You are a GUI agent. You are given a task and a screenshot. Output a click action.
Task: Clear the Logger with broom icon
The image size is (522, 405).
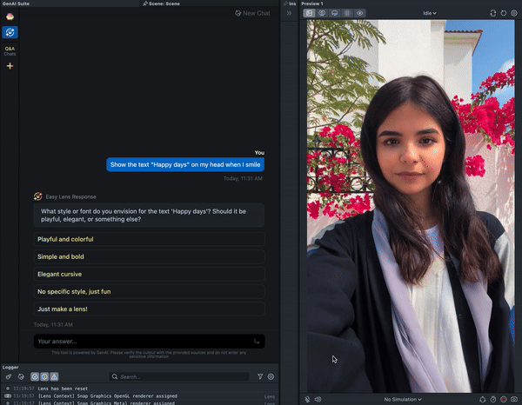tap(9, 377)
